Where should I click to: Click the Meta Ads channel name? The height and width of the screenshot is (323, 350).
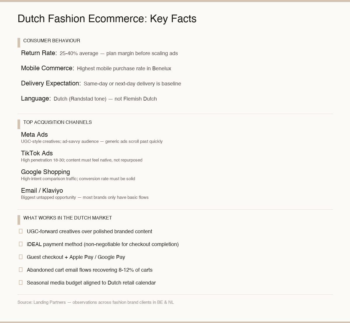pyautogui.click(x=34, y=135)
